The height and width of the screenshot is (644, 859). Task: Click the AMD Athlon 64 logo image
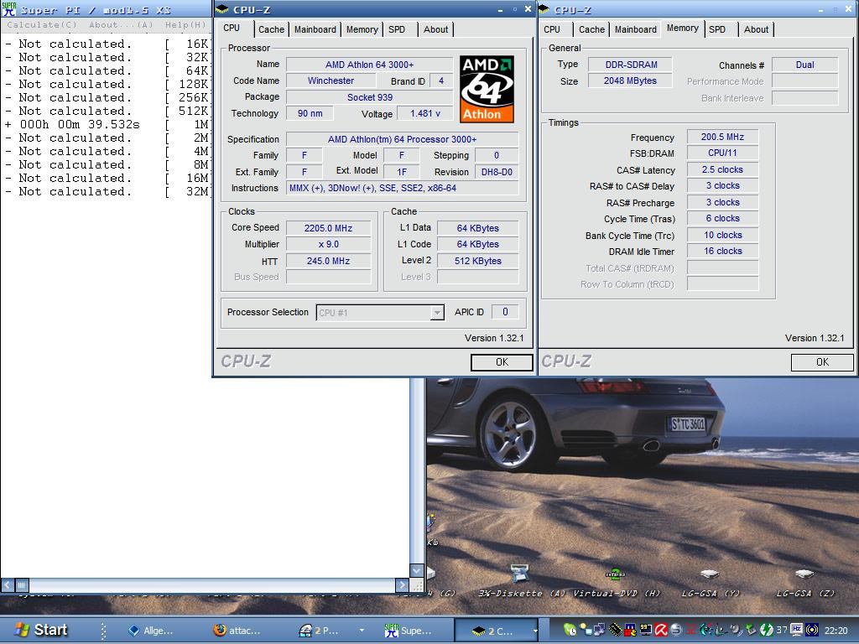[487, 89]
